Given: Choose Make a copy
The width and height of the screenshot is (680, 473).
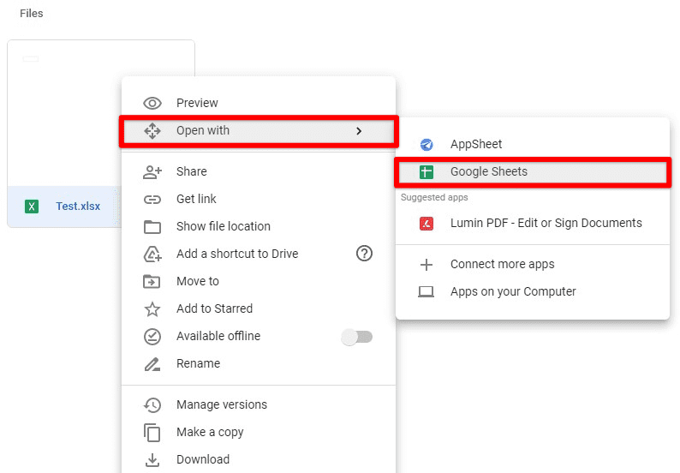Looking at the screenshot, I should tap(259, 432).
